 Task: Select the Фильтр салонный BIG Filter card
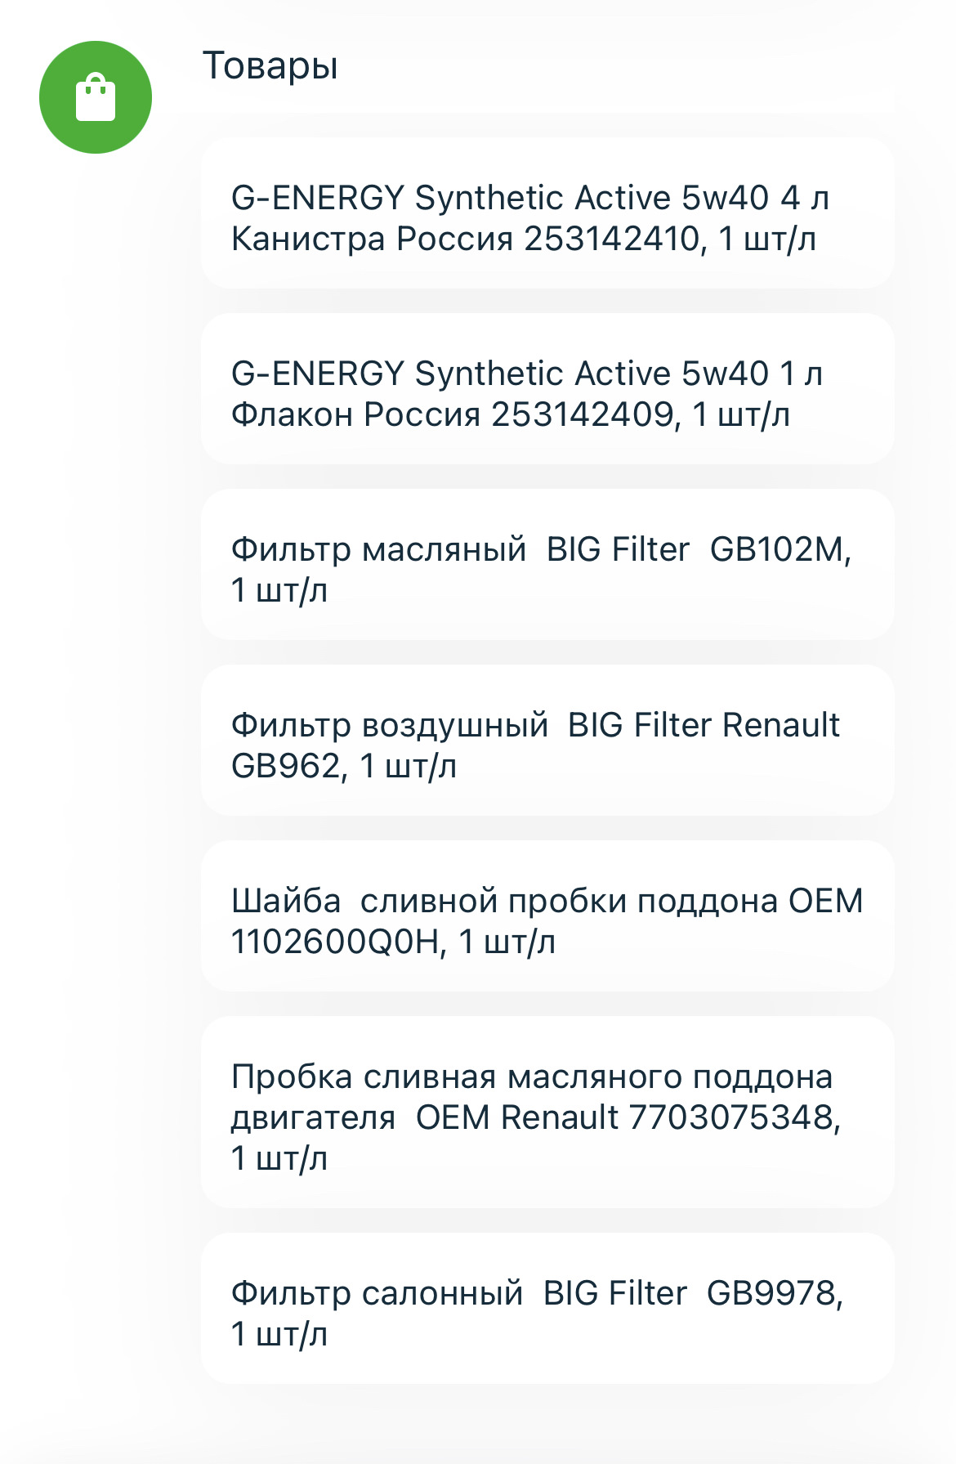pos(547,1309)
